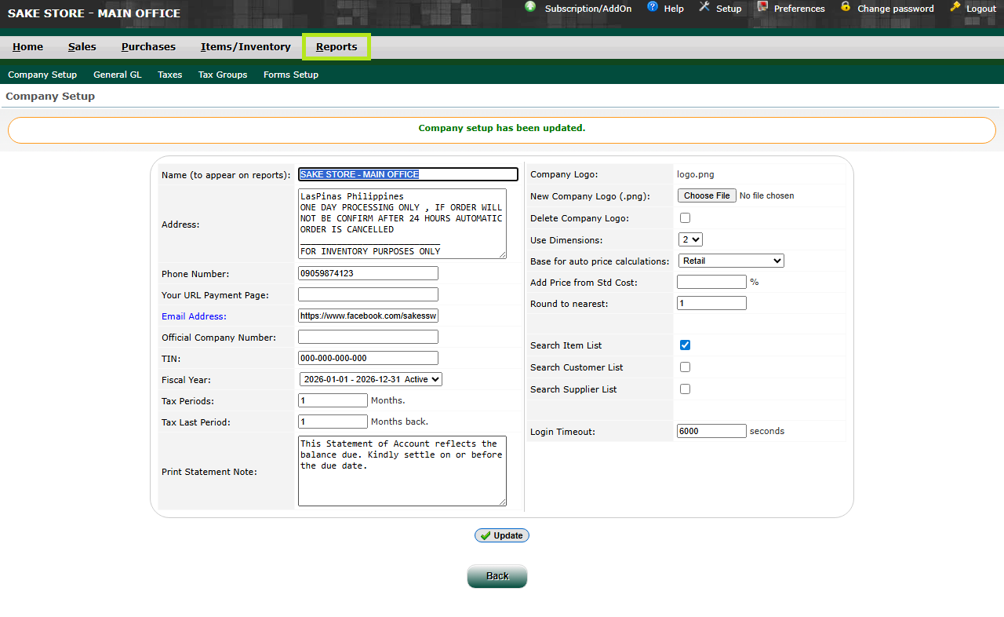The image size is (1004, 617).
Task: Click the Preferences icon in header
Action: [762, 7]
